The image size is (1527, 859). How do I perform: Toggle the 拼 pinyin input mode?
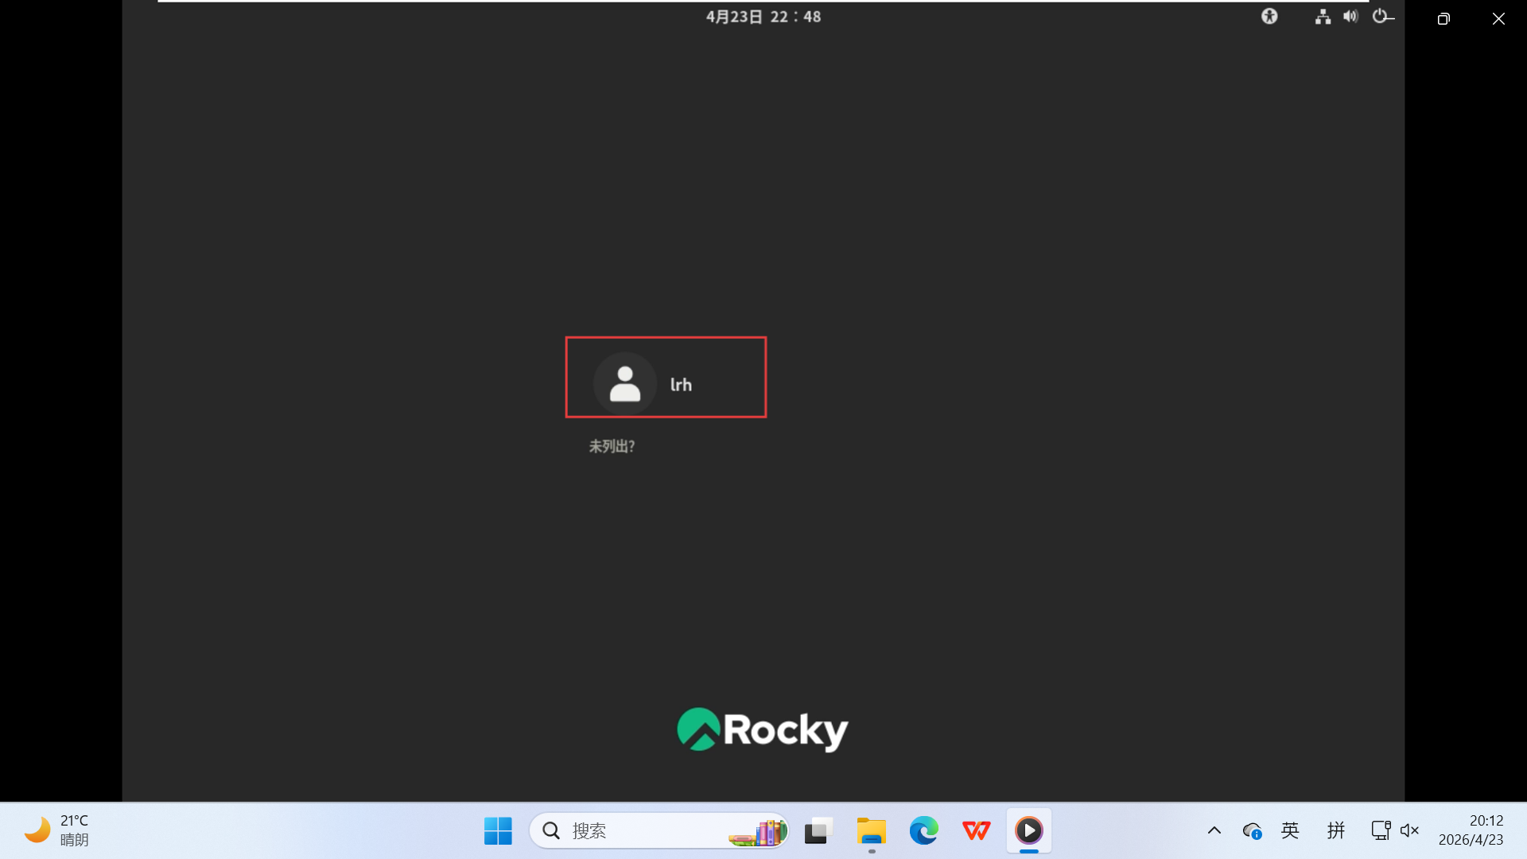coord(1335,831)
